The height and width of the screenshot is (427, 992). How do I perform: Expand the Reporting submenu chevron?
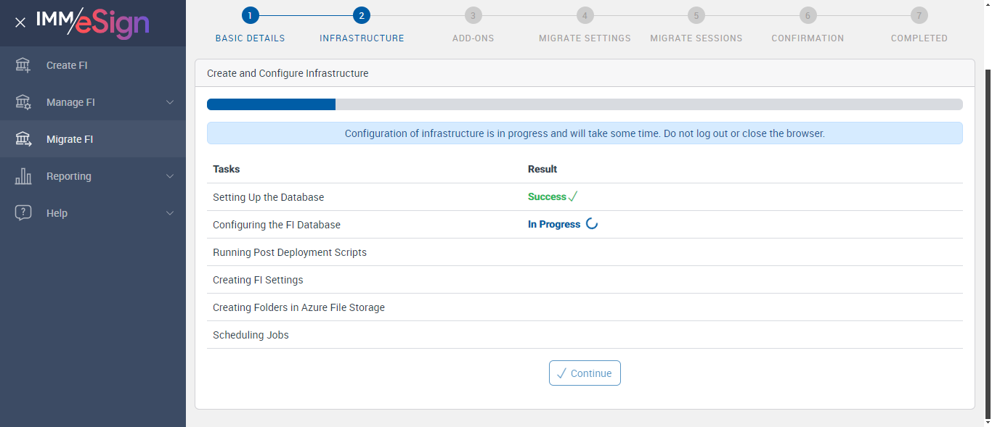click(x=170, y=176)
